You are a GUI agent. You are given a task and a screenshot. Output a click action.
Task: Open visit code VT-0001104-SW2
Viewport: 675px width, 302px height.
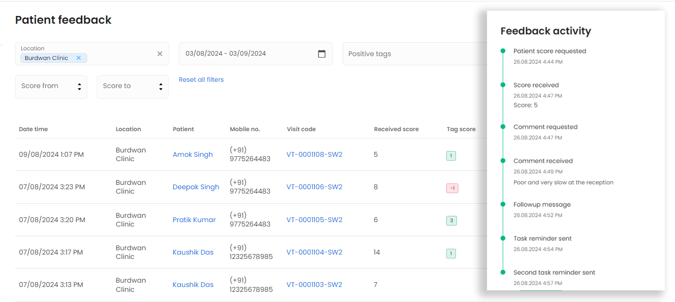point(314,253)
